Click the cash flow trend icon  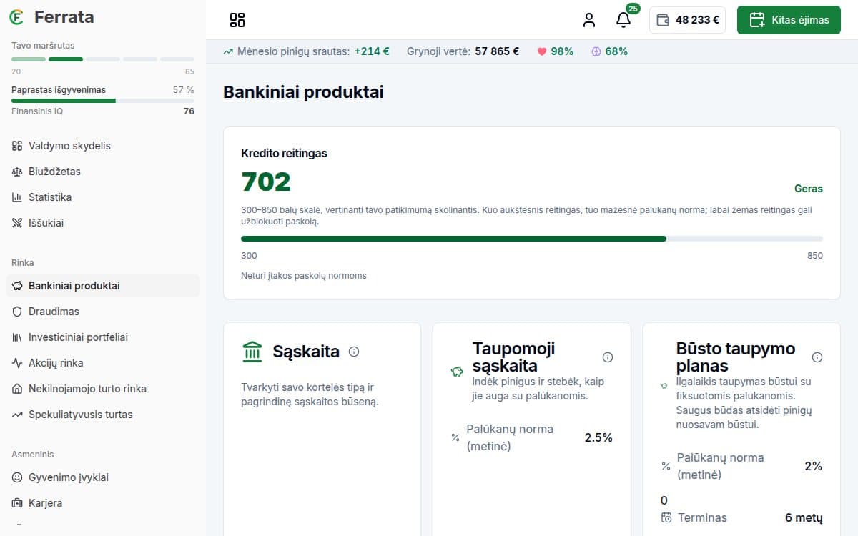click(228, 51)
